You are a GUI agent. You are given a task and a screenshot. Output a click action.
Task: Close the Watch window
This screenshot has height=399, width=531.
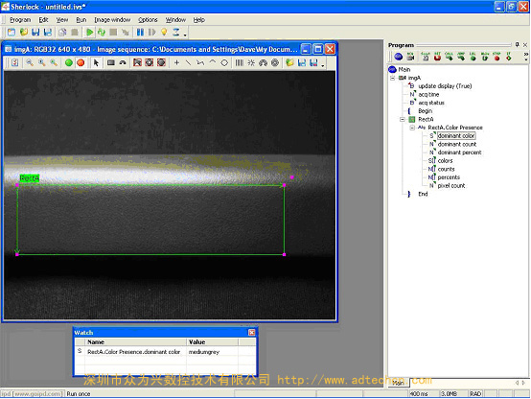click(x=252, y=333)
